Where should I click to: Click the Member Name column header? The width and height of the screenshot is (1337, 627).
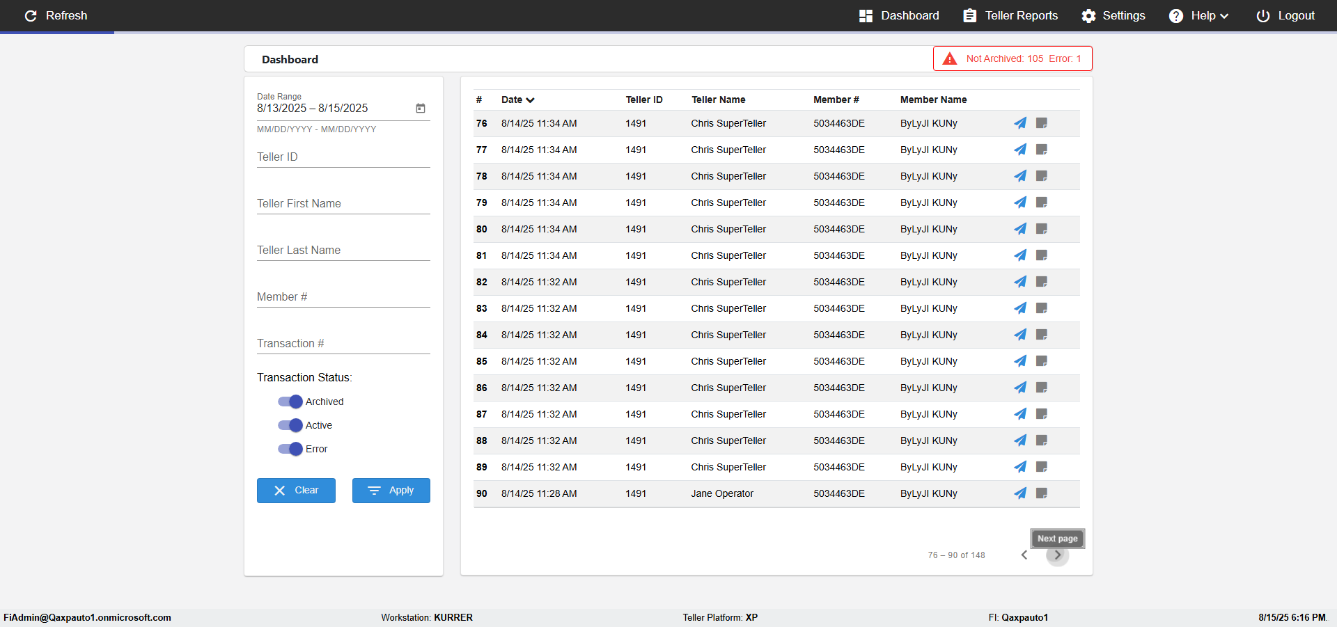(933, 100)
